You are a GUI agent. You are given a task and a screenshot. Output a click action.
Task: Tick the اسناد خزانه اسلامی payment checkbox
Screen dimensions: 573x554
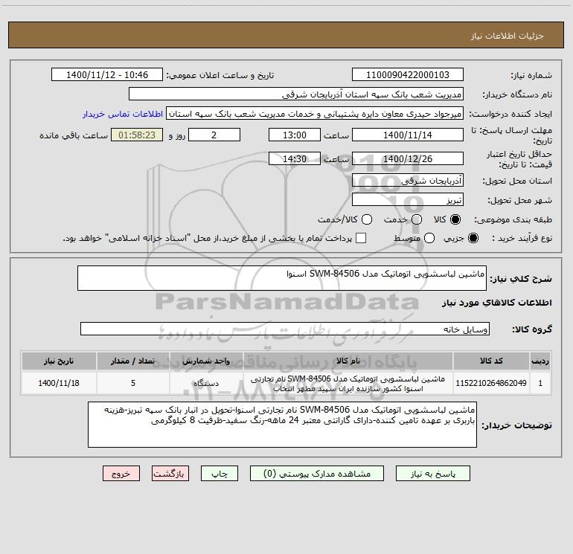point(361,238)
